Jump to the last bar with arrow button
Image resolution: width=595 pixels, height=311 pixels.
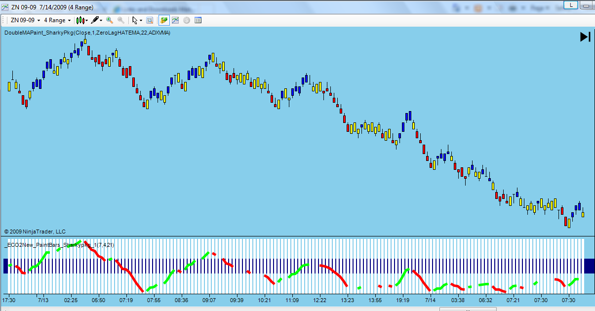585,37
